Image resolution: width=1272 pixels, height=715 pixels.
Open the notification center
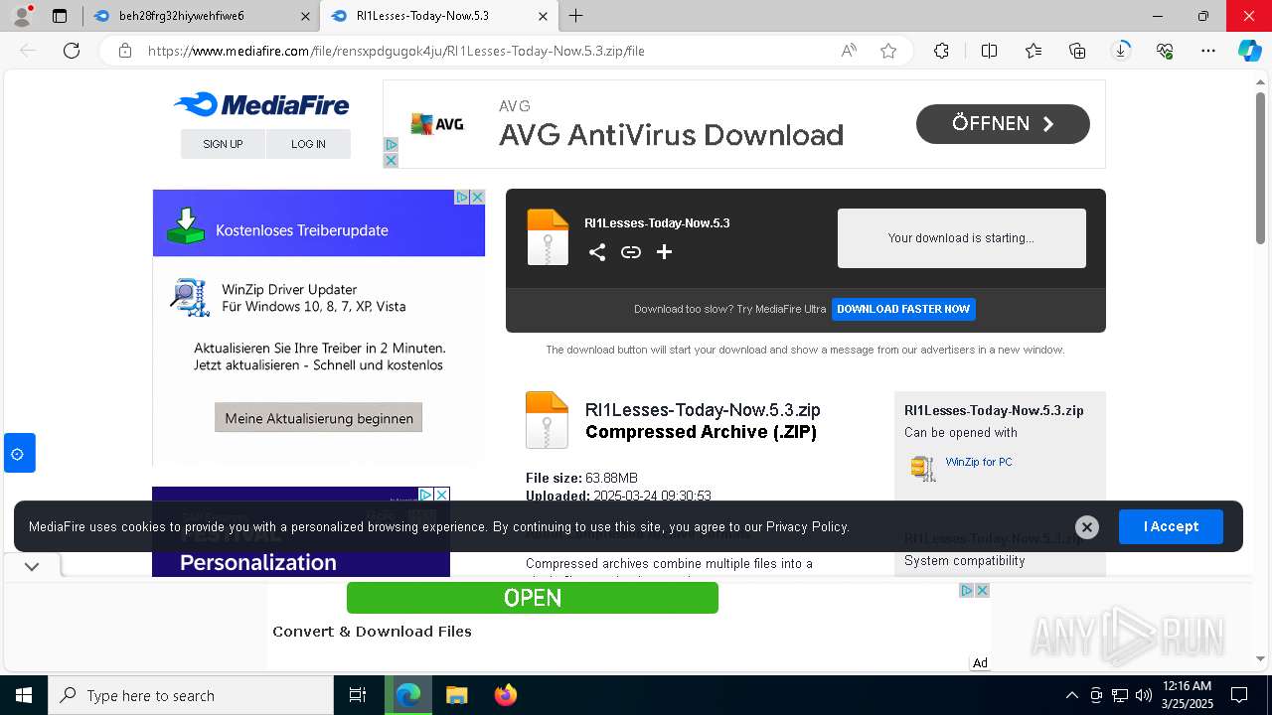tap(1239, 695)
